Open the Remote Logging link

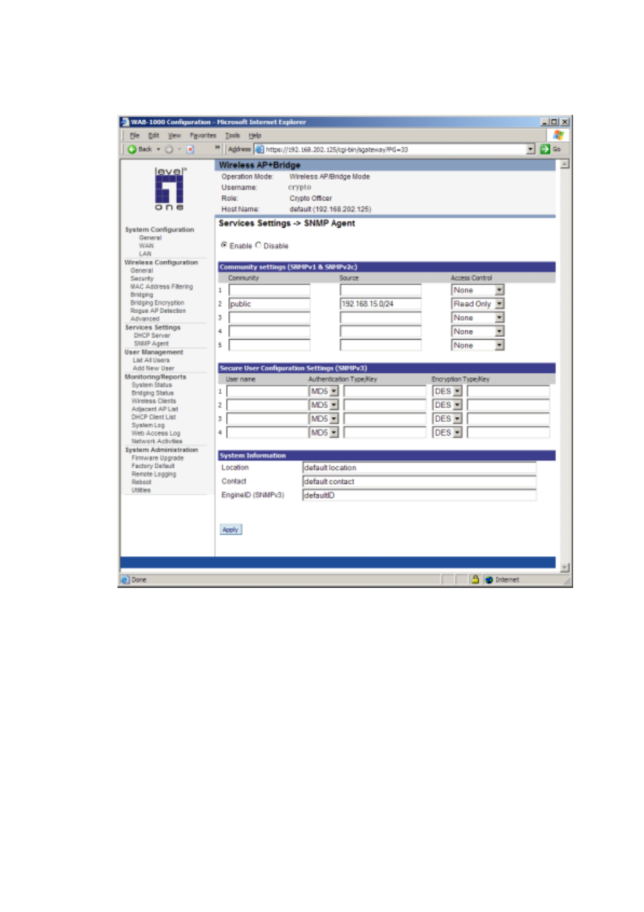154,475
